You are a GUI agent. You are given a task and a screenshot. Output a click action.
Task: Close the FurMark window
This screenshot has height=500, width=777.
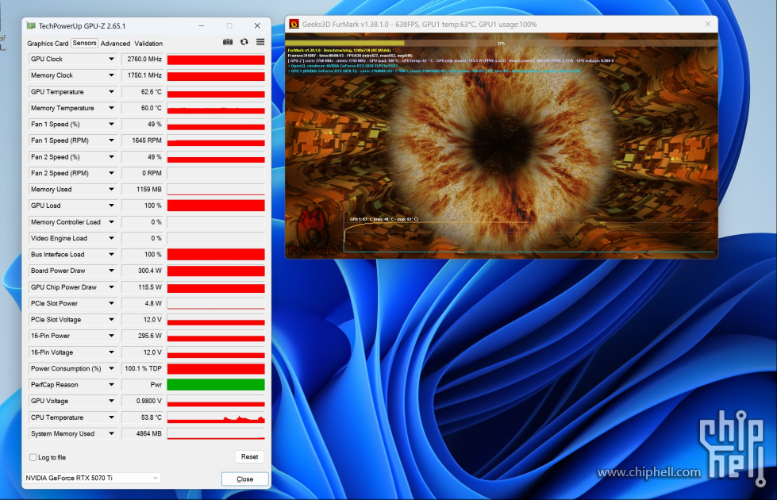click(x=708, y=24)
